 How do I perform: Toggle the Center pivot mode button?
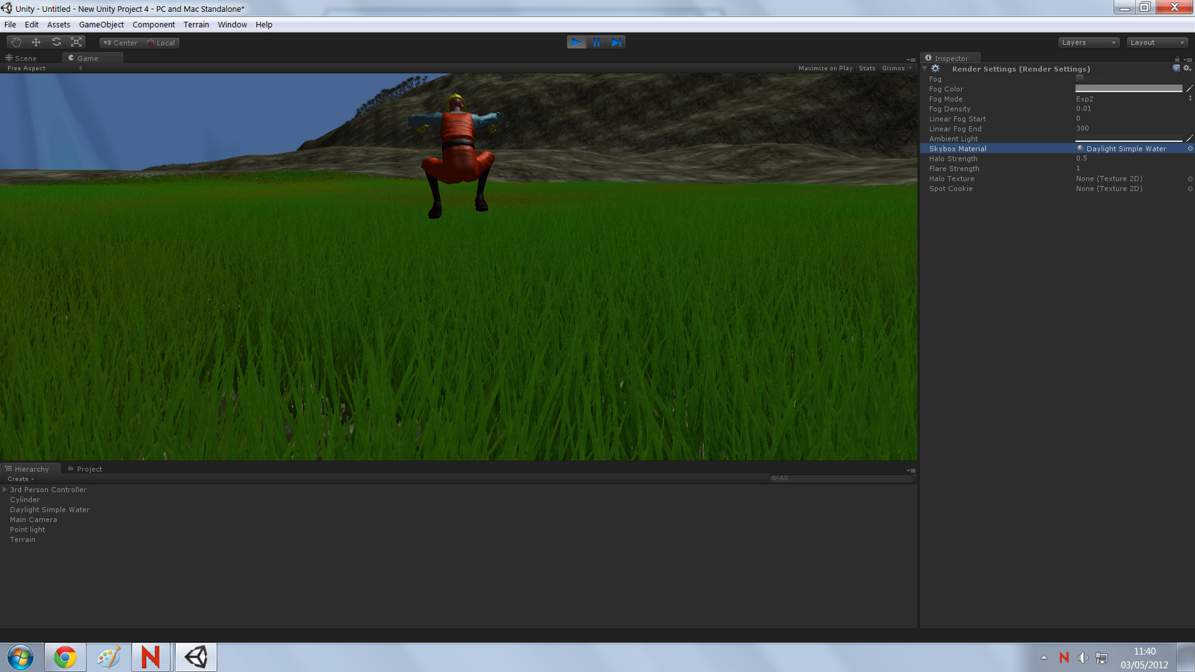(x=119, y=43)
